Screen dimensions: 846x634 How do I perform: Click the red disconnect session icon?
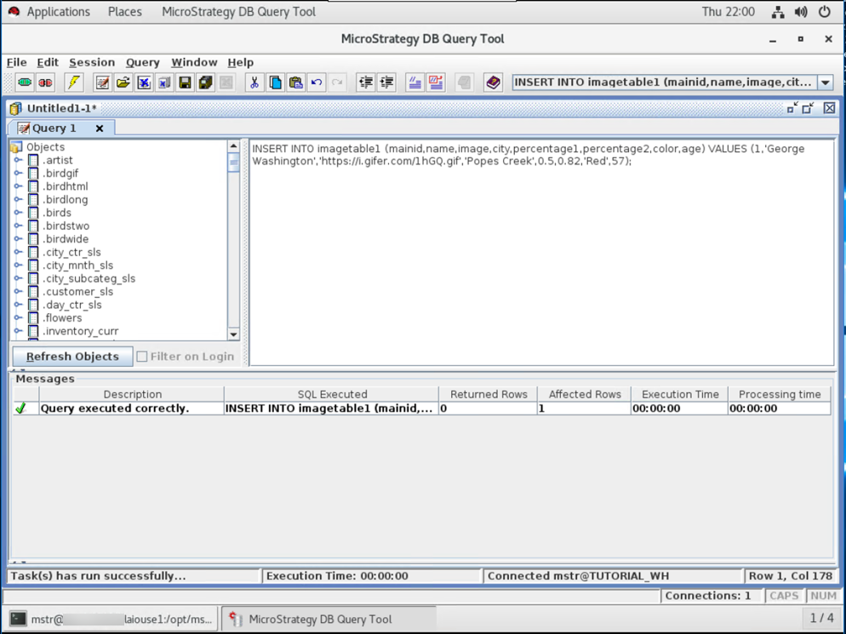tap(45, 83)
